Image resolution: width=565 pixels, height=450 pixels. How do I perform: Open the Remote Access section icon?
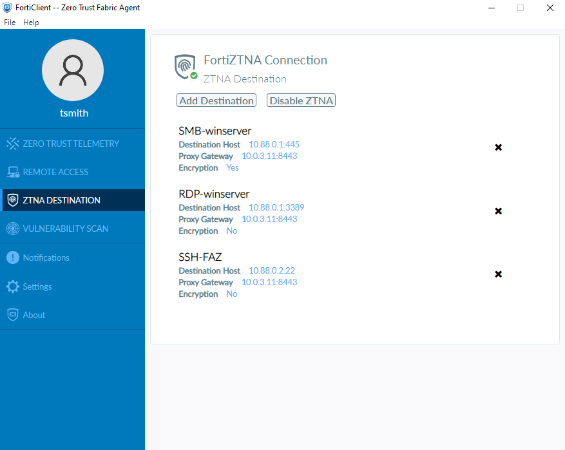coord(13,171)
